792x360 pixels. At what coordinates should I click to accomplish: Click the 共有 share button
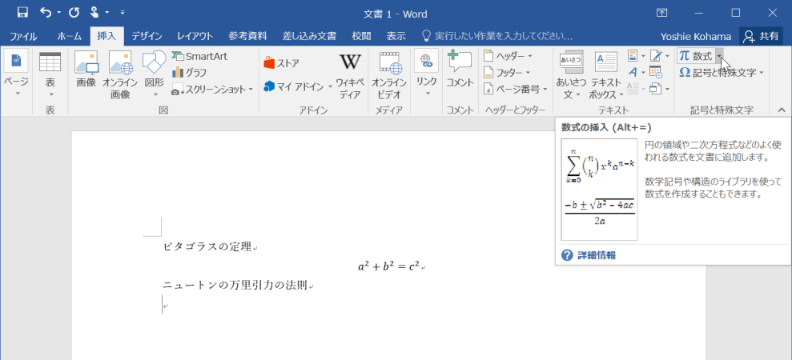click(x=762, y=36)
